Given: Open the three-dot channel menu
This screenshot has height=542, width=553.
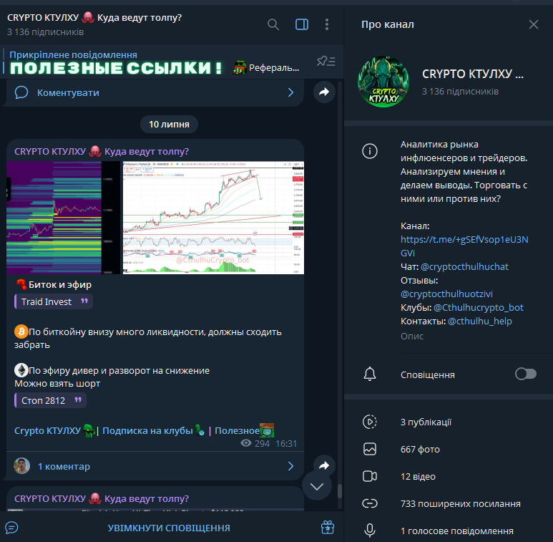Looking at the screenshot, I should 327,24.
